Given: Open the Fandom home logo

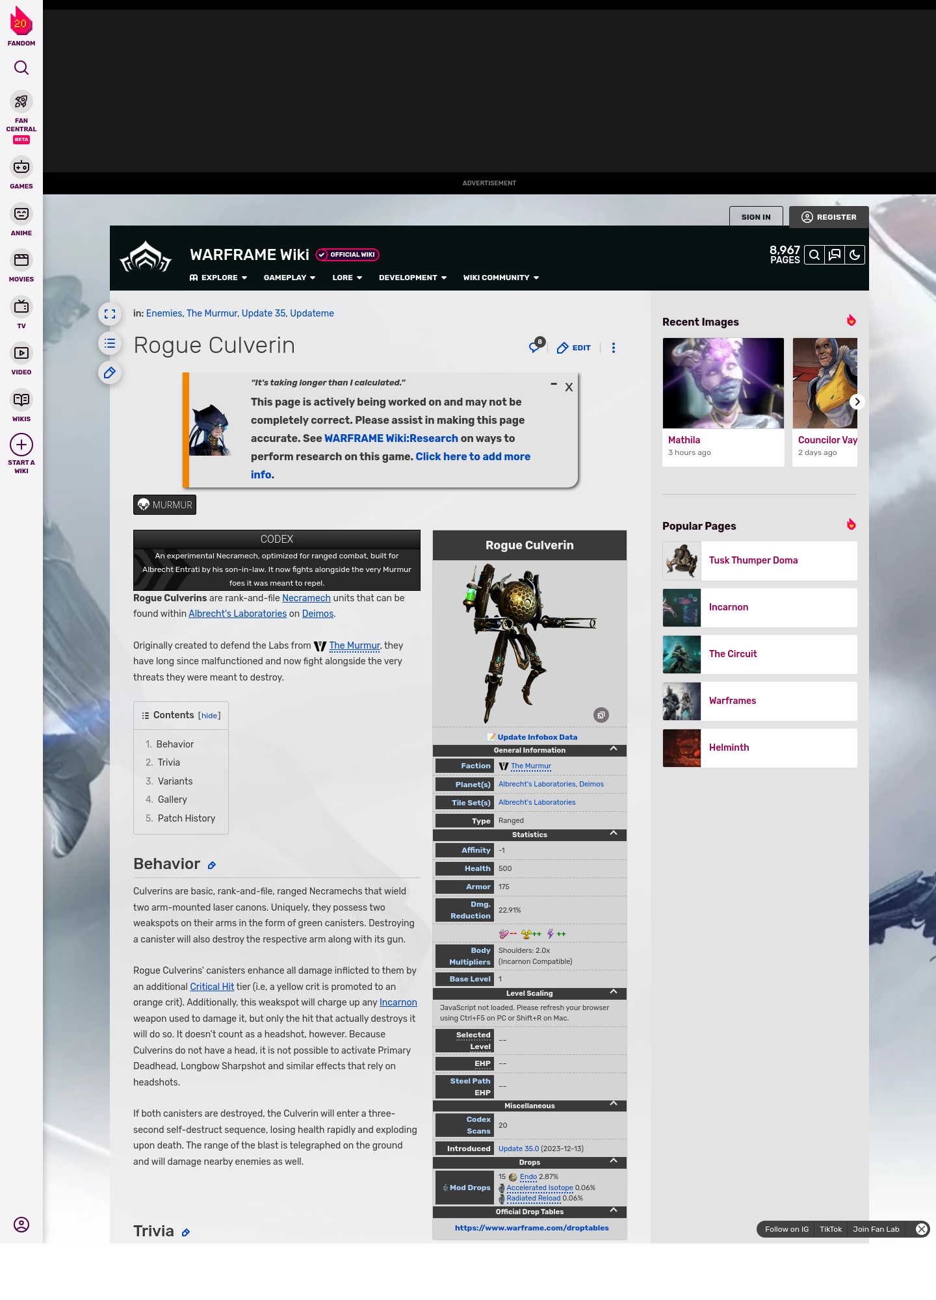Looking at the screenshot, I should pyautogui.click(x=21, y=26).
